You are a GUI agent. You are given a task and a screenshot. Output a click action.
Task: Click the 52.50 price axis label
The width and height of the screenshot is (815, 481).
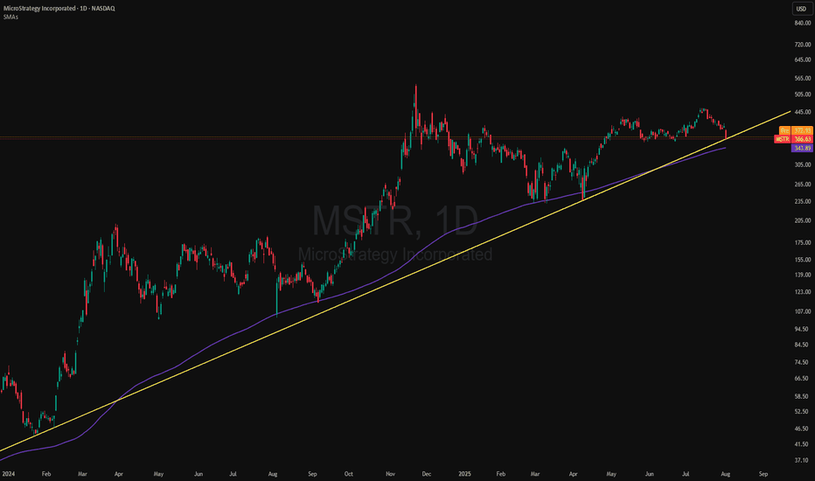(803, 411)
